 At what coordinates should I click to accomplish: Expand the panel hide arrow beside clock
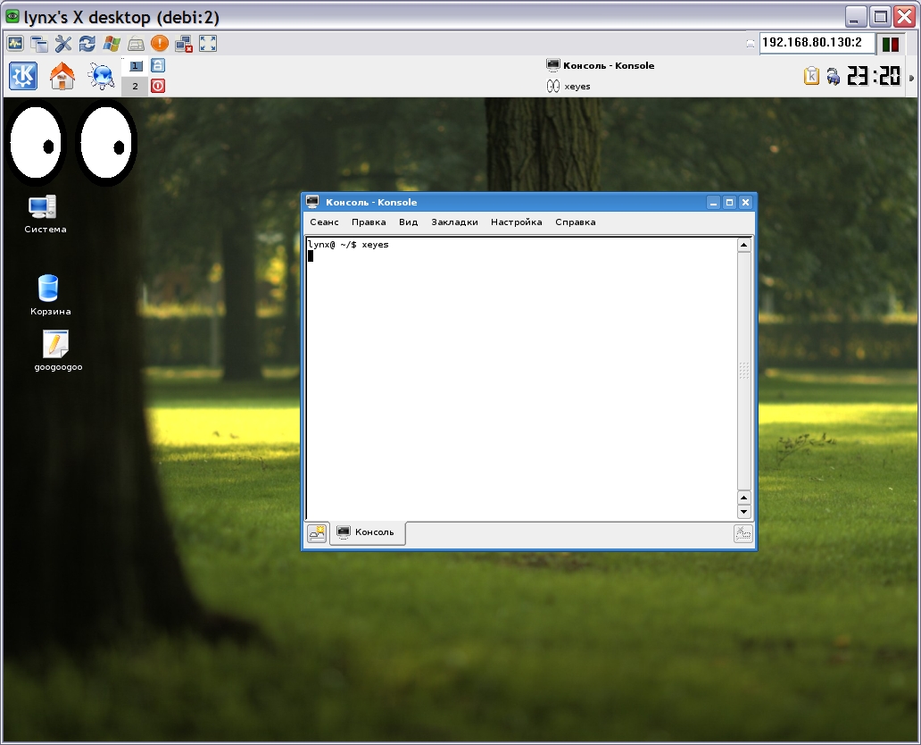[x=911, y=78]
